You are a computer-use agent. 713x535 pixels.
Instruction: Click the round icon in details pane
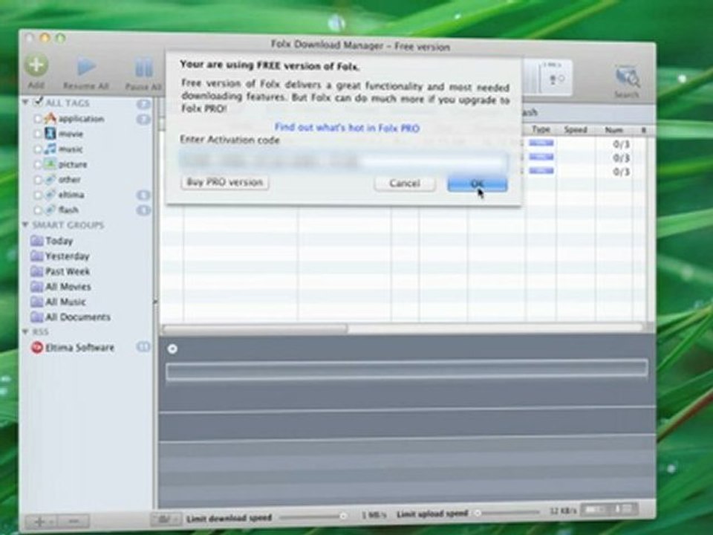[x=172, y=349]
